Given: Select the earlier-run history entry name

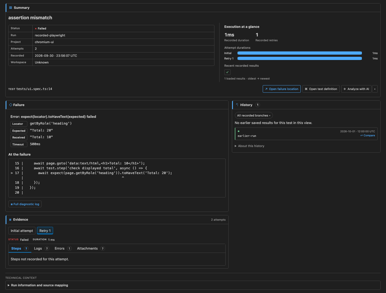Looking at the screenshot, I should [247, 136].
